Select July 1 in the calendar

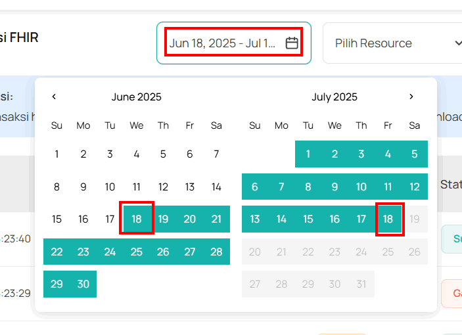[308, 154]
